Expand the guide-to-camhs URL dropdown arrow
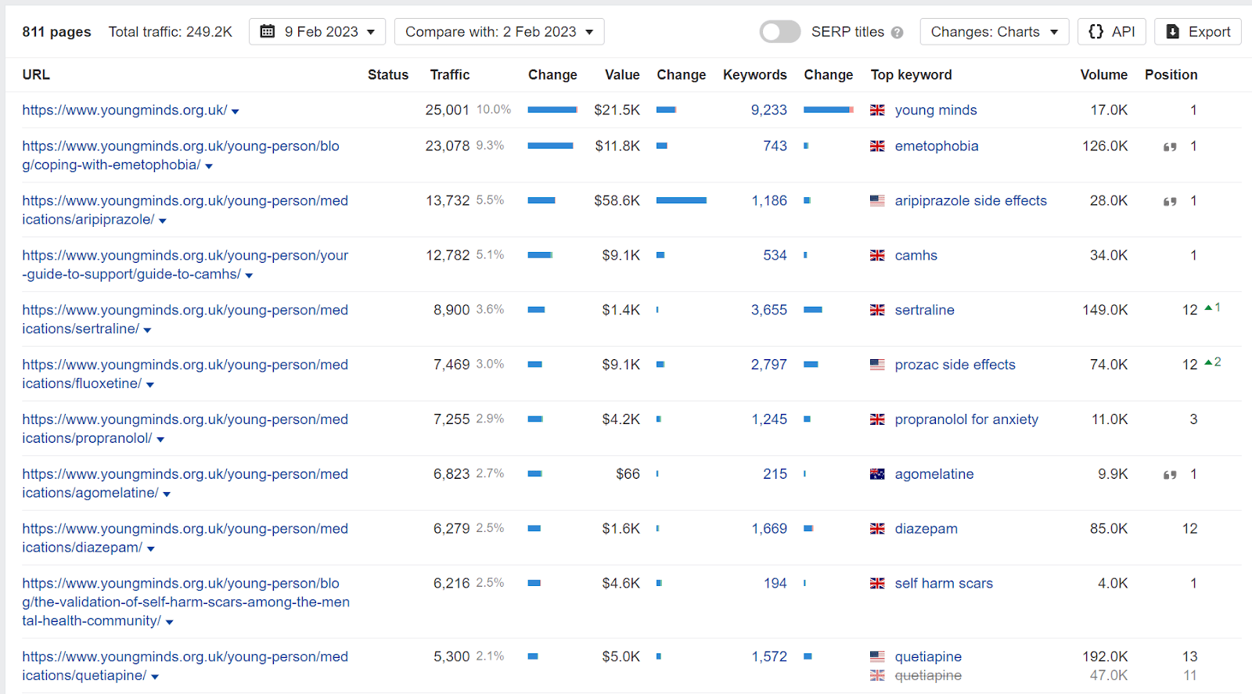 [x=249, y=275]
